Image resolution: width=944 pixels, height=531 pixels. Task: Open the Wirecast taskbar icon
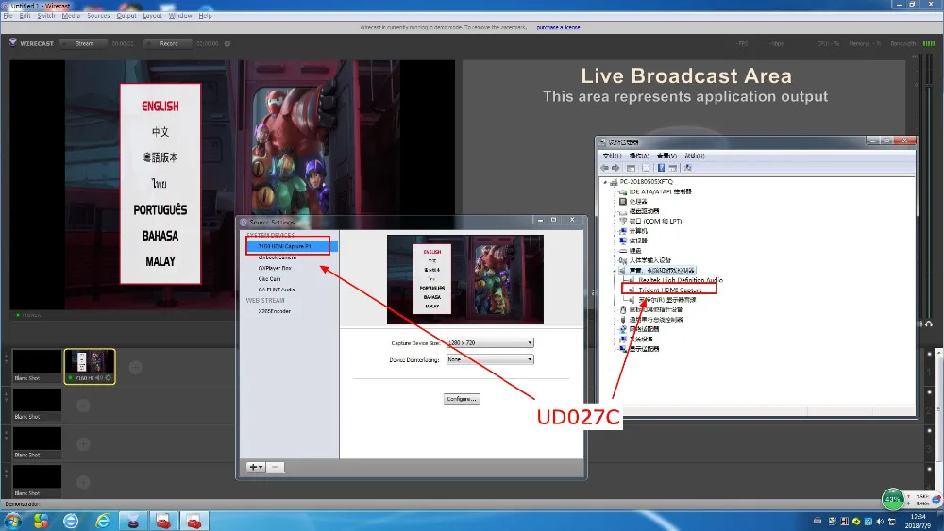pos(133,521)
